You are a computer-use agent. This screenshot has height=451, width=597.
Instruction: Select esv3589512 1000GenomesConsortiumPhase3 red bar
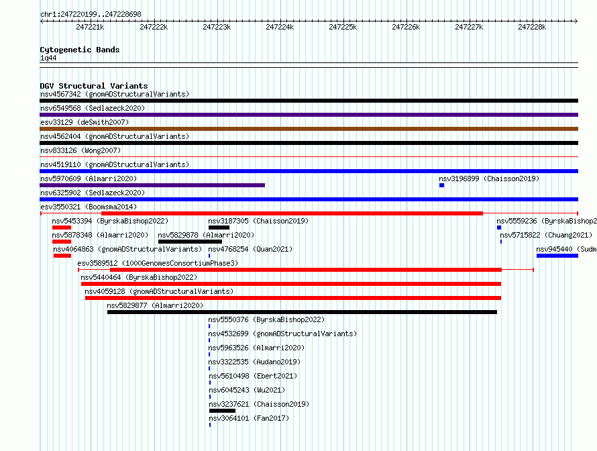(x=306, y=270)
